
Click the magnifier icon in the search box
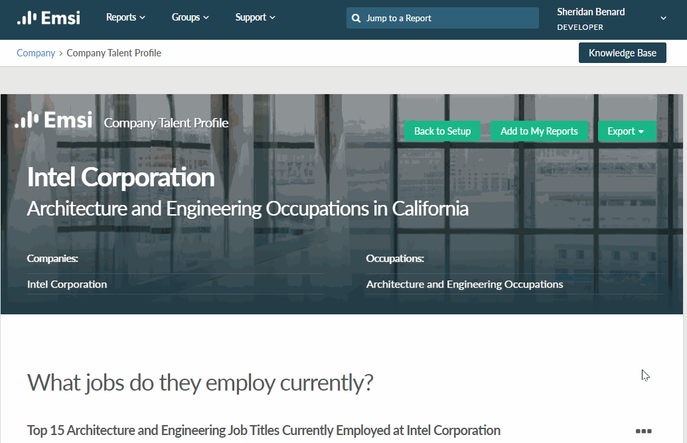click(356, 19)
